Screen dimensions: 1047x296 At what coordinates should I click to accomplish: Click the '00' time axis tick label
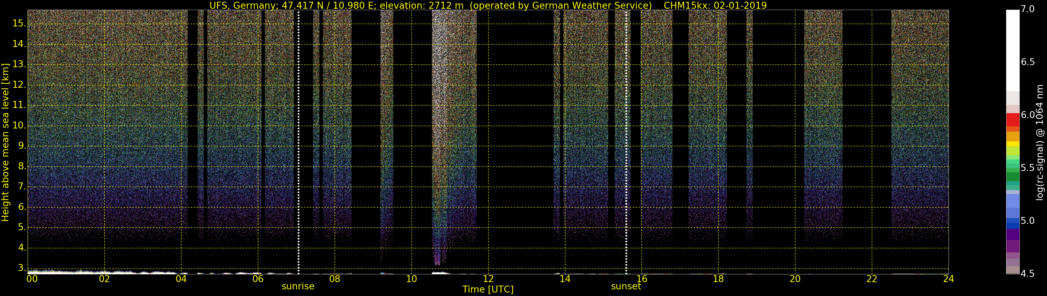32,279
